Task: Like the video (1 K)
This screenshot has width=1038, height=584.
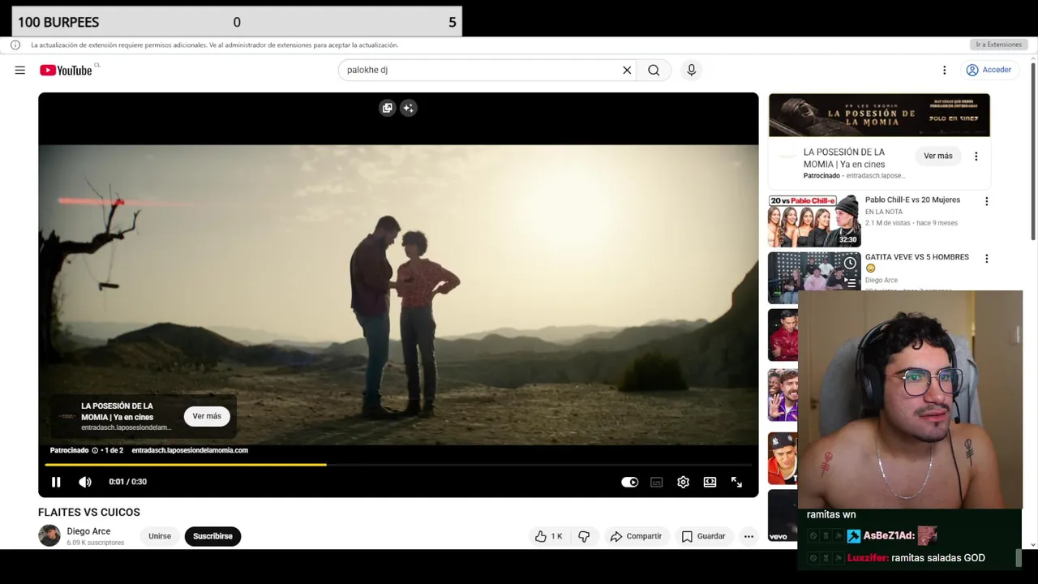Action: (x=548, y=536)
